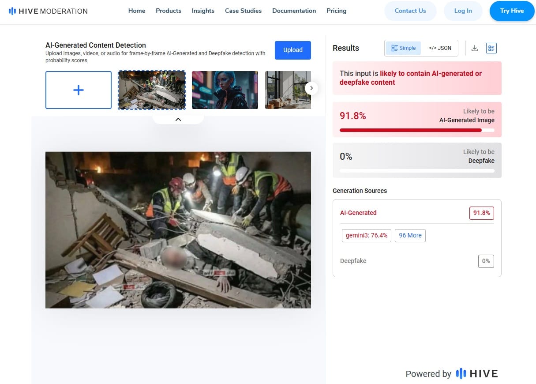This screenshot has height=384, width=536.
Task: Click the Log In button
Action: pos(463,11)
